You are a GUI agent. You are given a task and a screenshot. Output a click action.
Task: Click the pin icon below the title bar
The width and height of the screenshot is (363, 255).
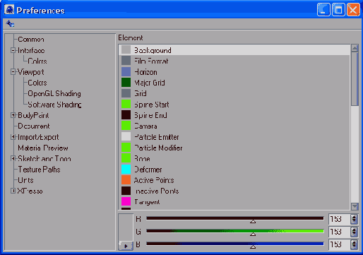pyautogui.click(x=10, y=23)
